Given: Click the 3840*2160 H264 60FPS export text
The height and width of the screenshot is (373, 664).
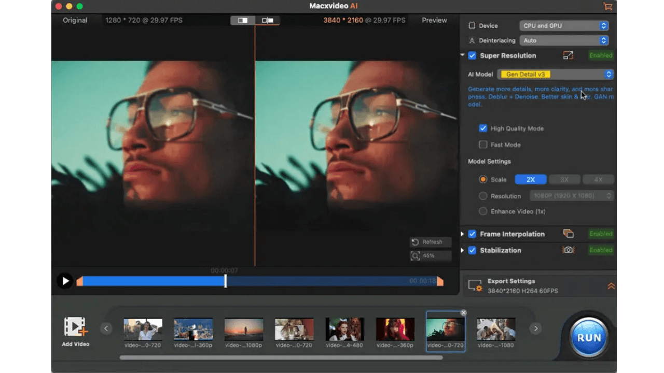Looking at the screenshot, I should click(x=523, y=291).
